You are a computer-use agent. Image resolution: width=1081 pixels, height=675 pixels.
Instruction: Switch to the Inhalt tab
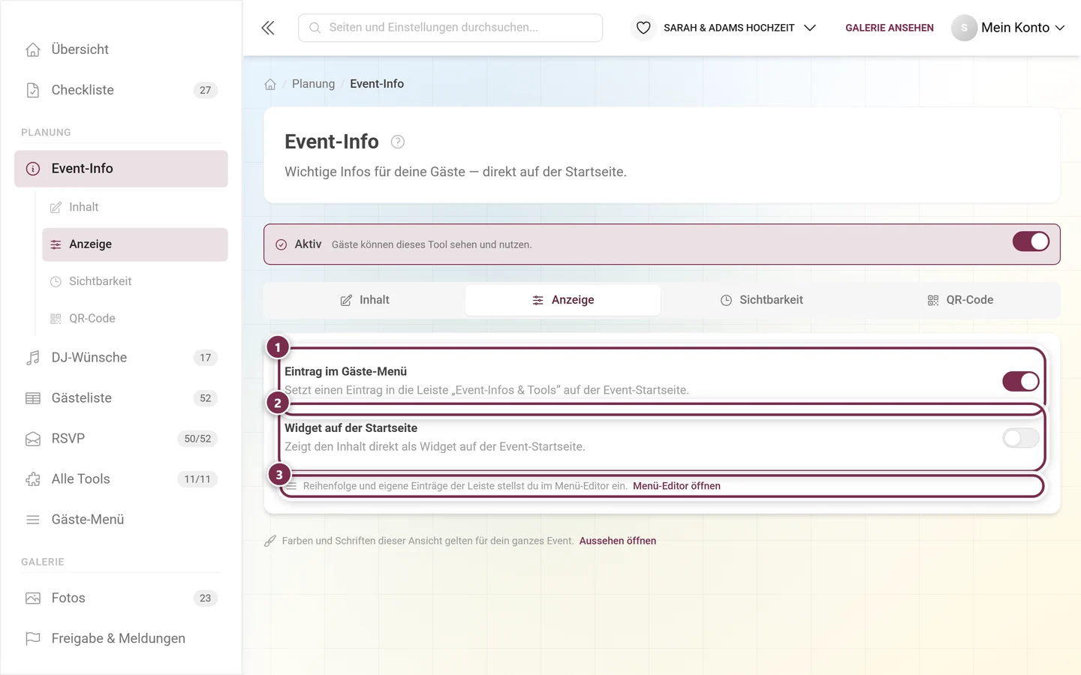tap(365, 300)
